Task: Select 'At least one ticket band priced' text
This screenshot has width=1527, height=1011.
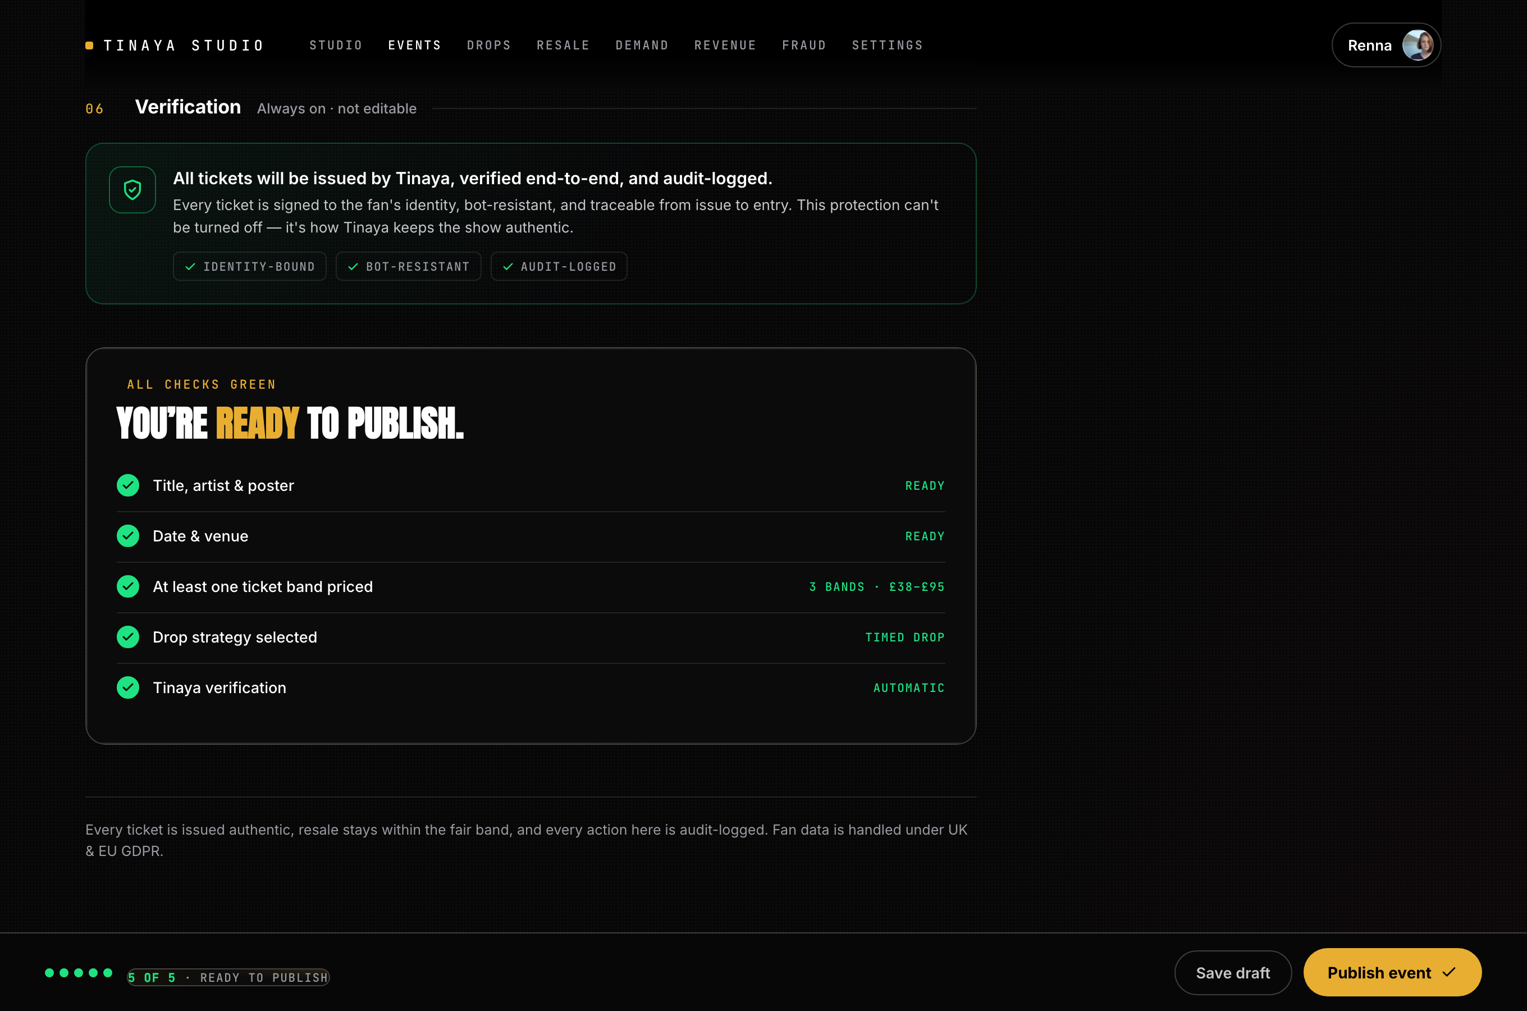Action: (263, 587)
